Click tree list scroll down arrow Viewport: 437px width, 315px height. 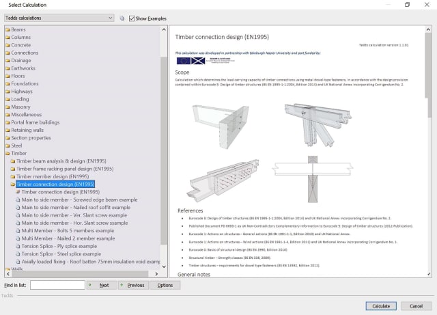coord(164,266)
